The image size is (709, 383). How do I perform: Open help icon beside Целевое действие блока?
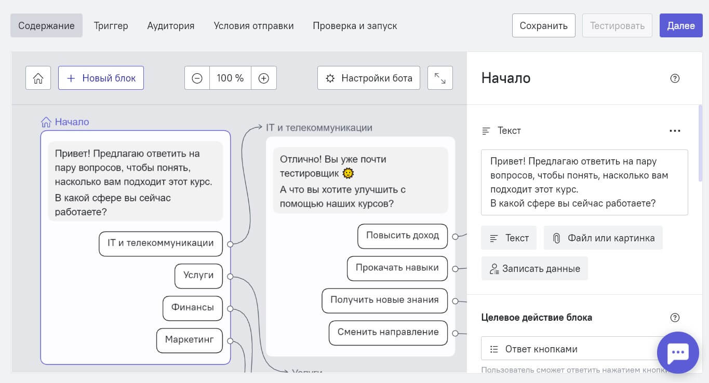(x=675, y=318)
